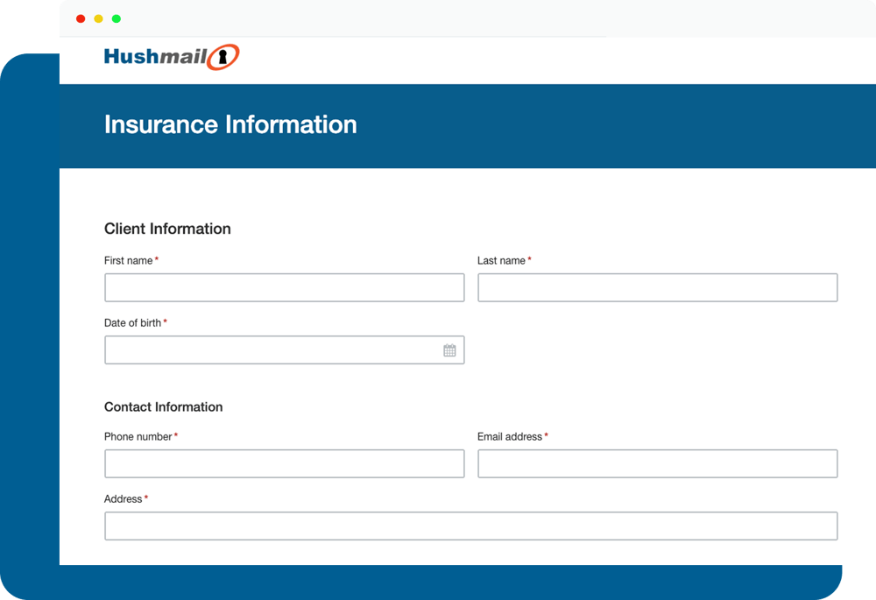Click the green zoom traffic light button
This screenshot has width=876, height=600.
pos(117,18)
